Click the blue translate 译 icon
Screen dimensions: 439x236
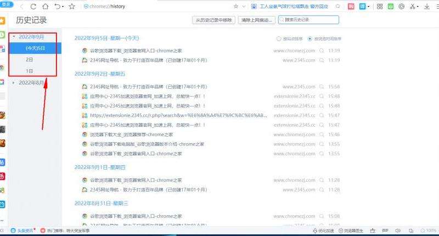tap(363, 7)
